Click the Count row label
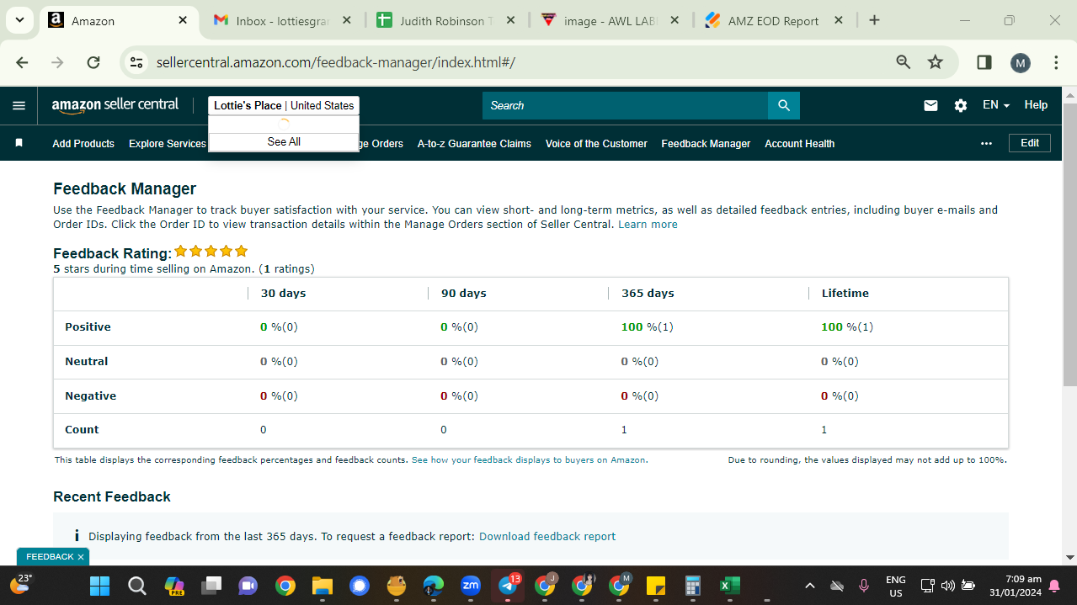This screenshot has height=605, width=1077. (x=82, y=430)
